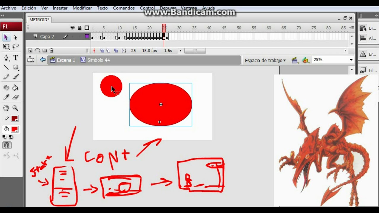Select the Text tool

point(15,58)
